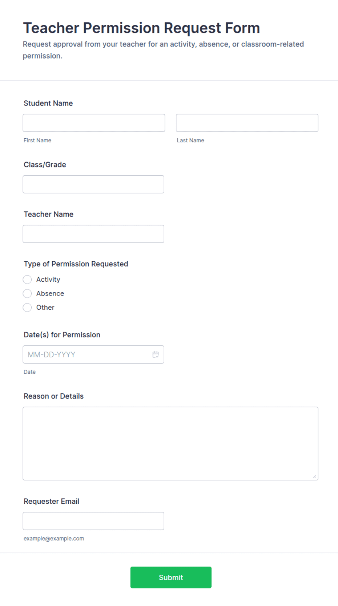This screenshot has width=338, height=606.
Task: Click the Date(s) for Permission label
Action: pyautogui.click(x=62, y=335)
